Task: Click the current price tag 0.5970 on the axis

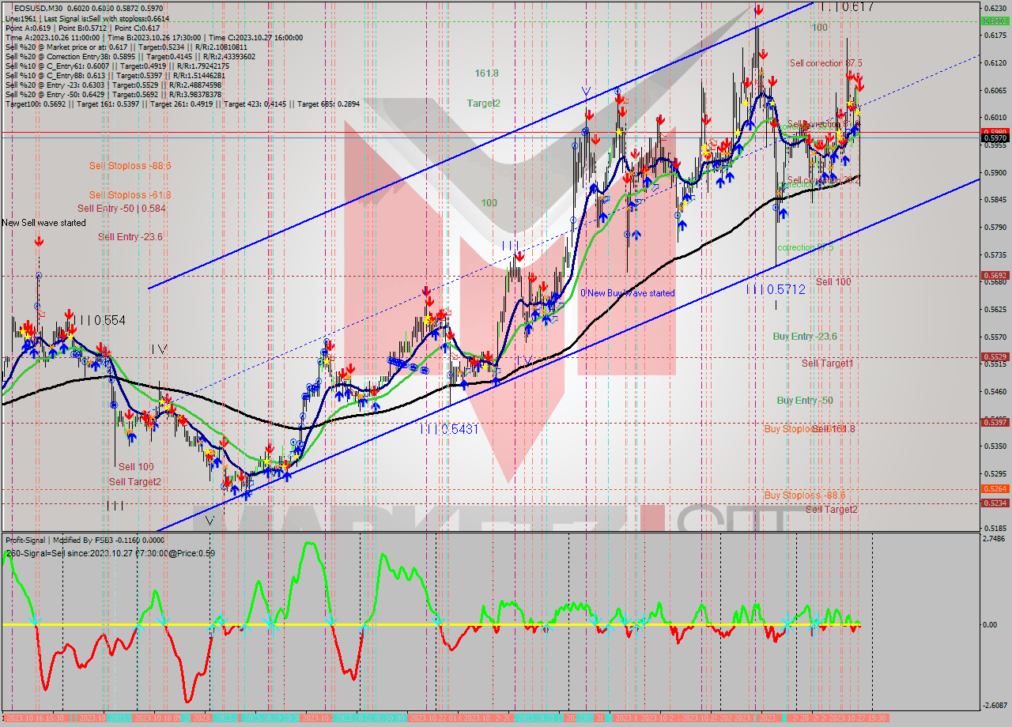Action: 994,138
